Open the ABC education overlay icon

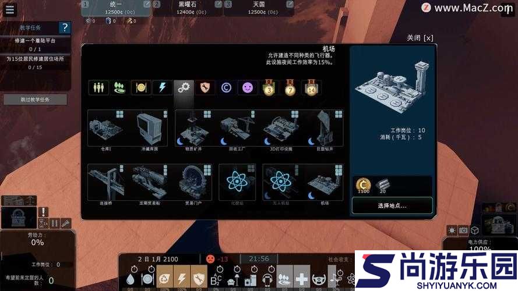coord(216,279)
